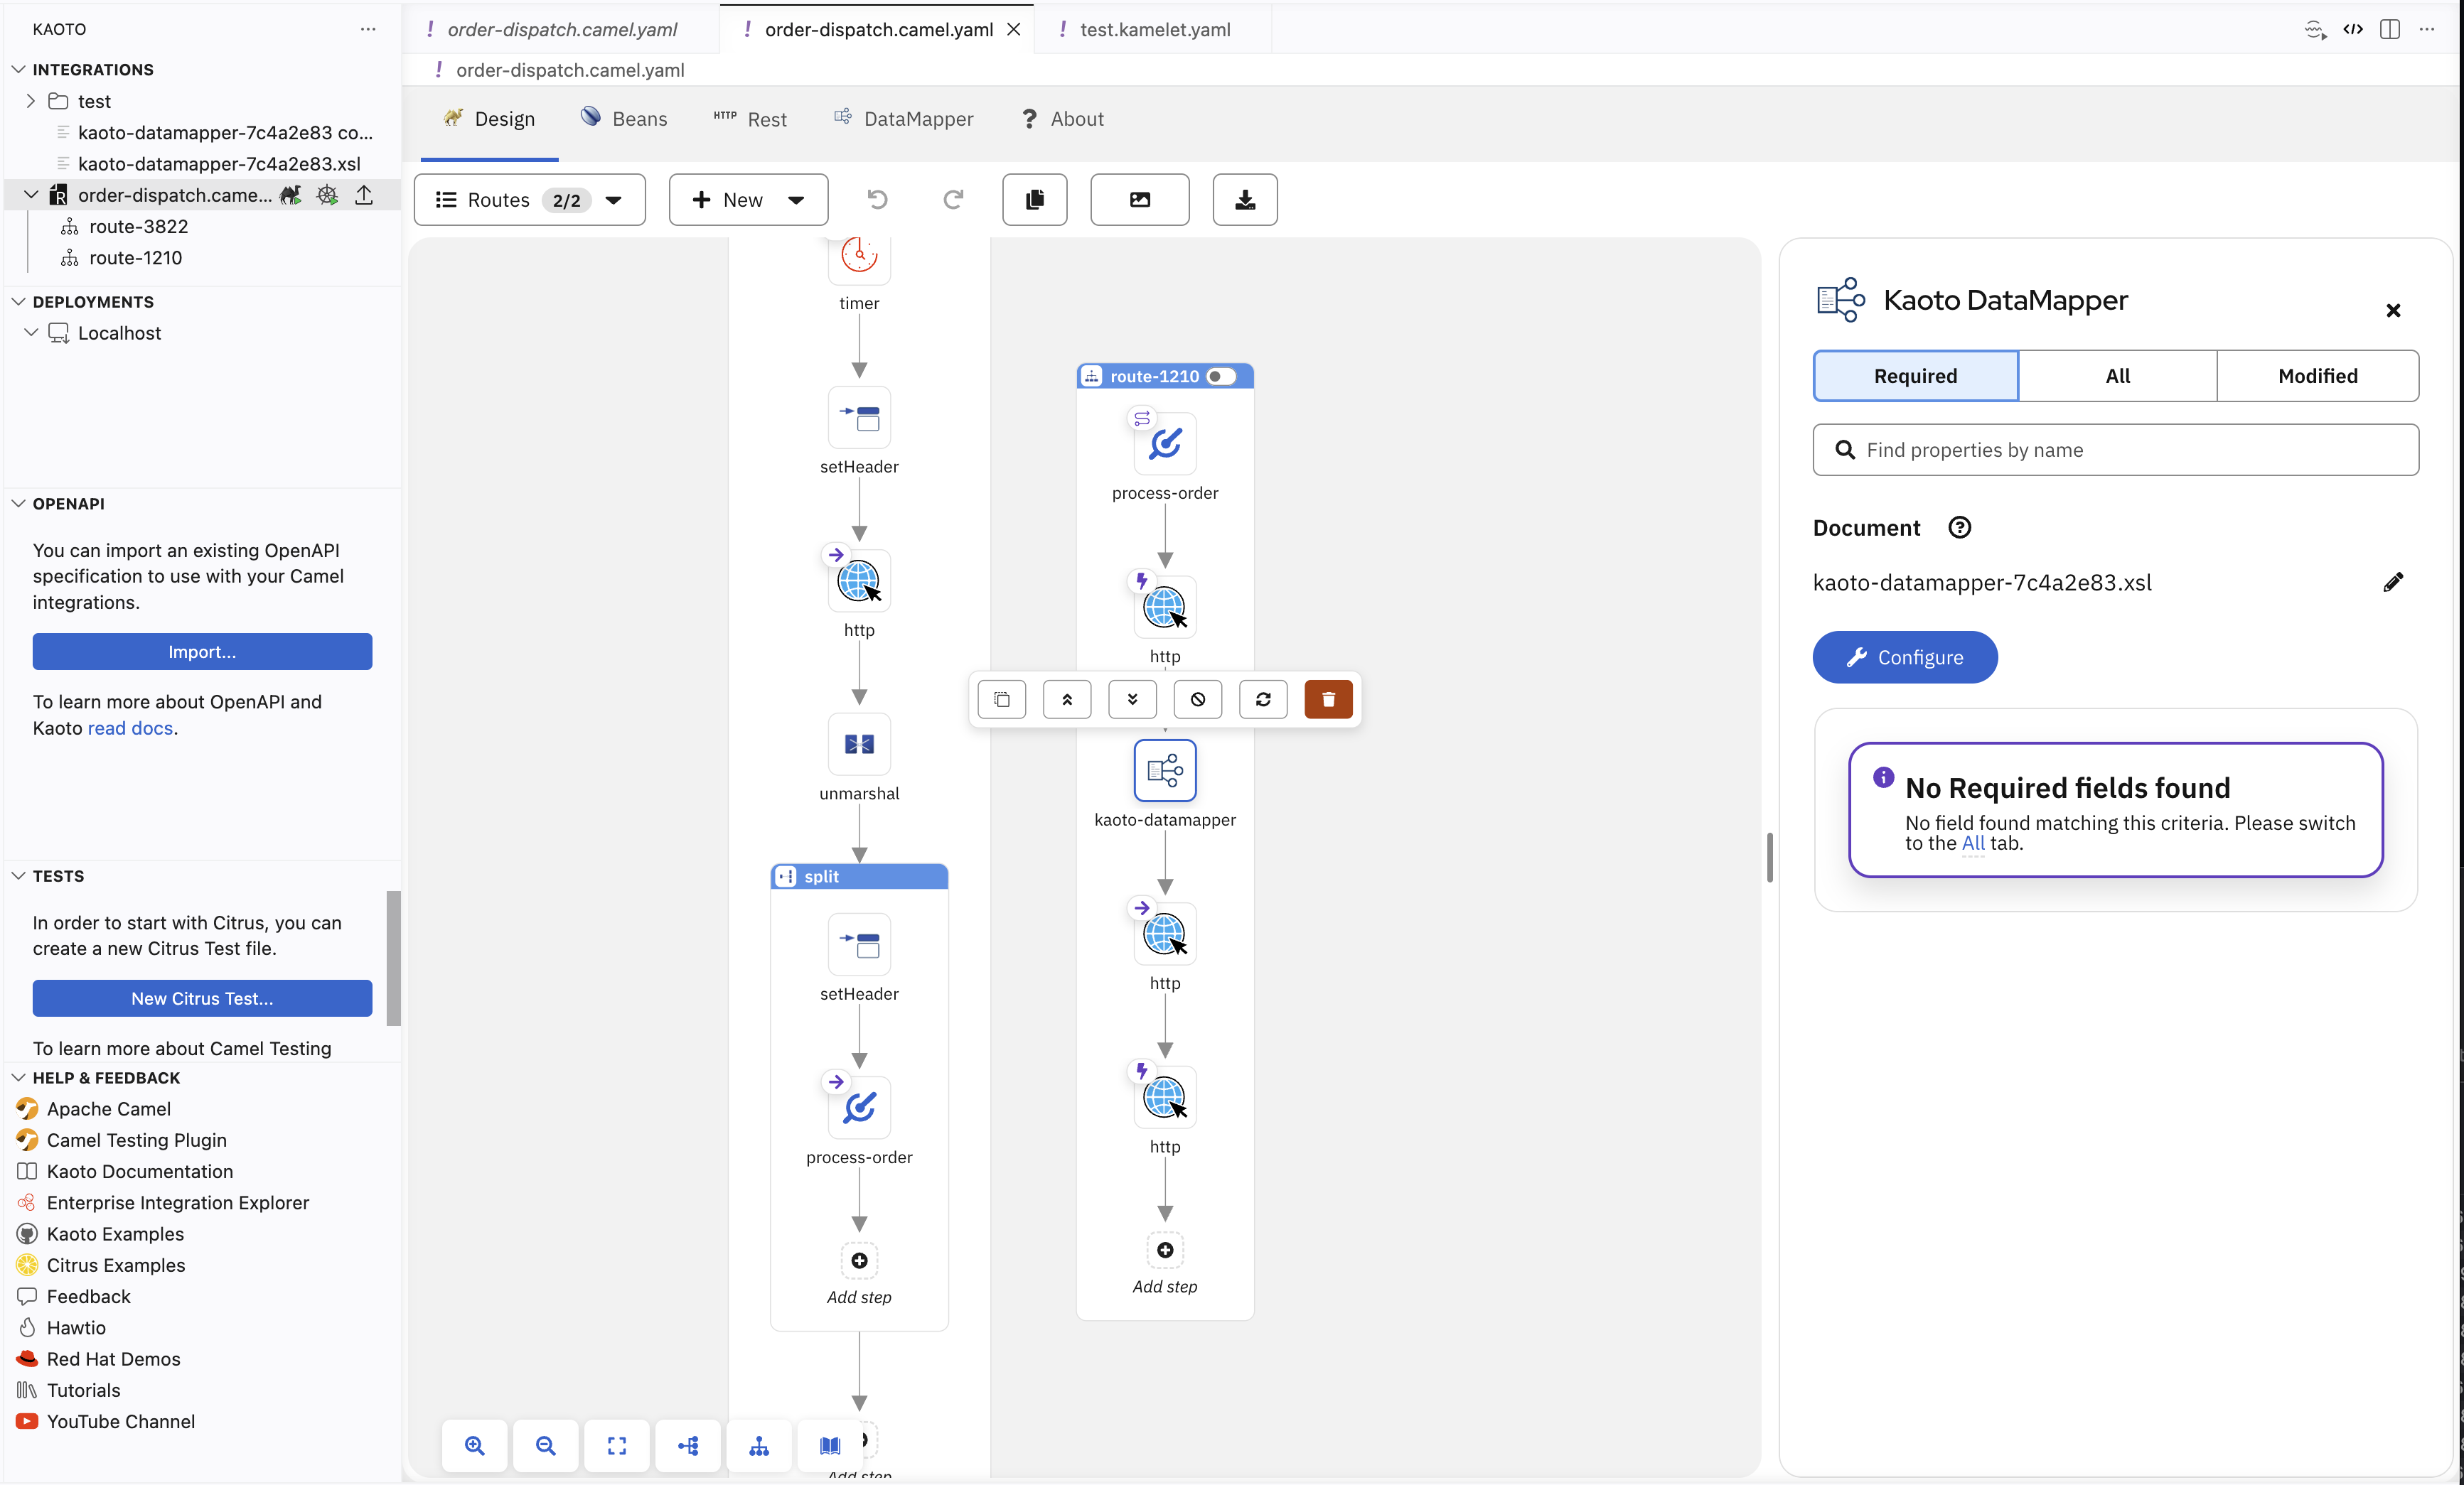Open the Beans tab
Viewport: 2464px width, 1485px height.
(x=624, y=119)
